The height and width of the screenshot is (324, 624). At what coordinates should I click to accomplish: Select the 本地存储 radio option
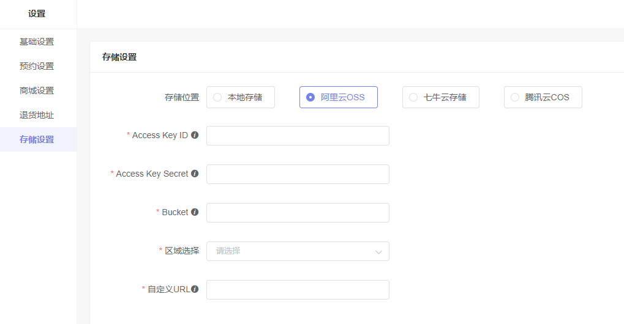click(x=241, y=97)
